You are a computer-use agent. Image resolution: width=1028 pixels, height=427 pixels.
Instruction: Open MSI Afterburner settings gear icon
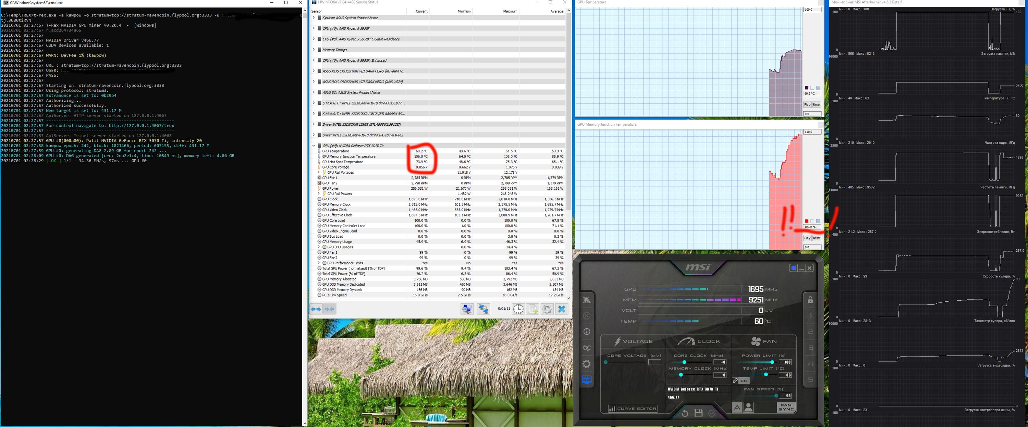(x=586, y=364)
